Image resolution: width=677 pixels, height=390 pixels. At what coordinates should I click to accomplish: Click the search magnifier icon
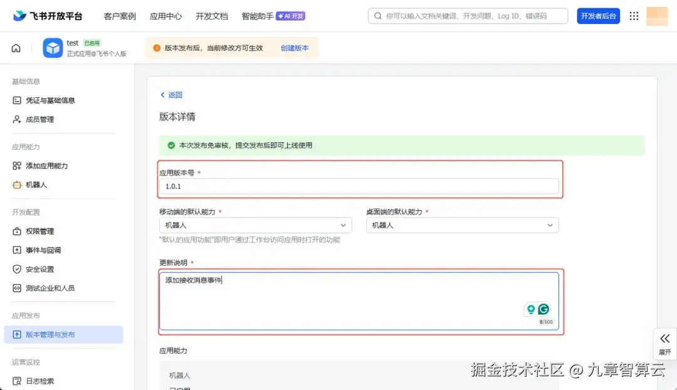(378, 16)
